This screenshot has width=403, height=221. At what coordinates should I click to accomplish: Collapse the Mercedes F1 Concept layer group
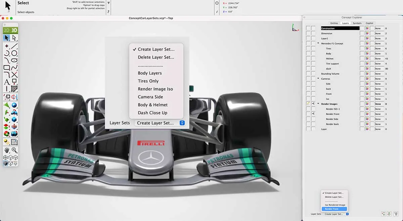(x=318, y=43)
